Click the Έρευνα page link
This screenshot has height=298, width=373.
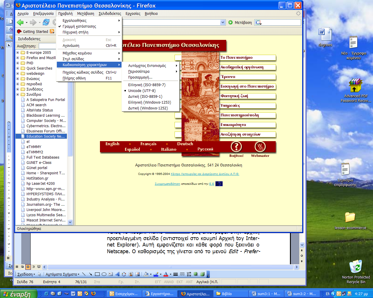[228, 77]
